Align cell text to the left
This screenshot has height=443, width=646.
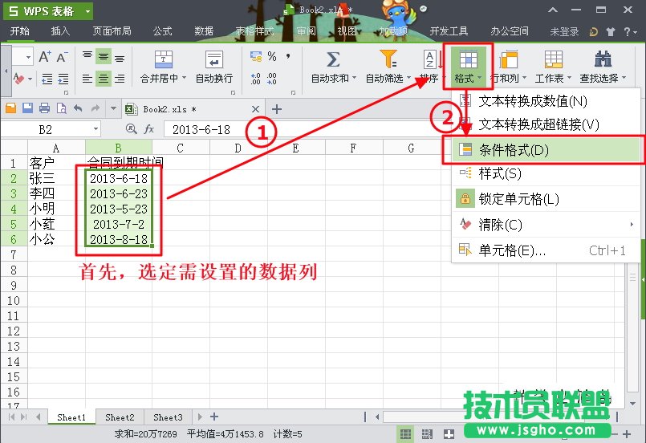pos(87,79)
